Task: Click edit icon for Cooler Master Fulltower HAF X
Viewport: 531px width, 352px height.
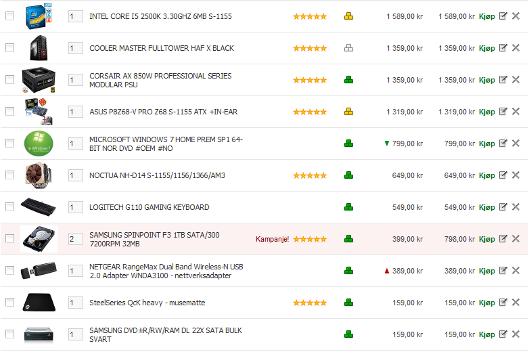Action: coord(503,48)
